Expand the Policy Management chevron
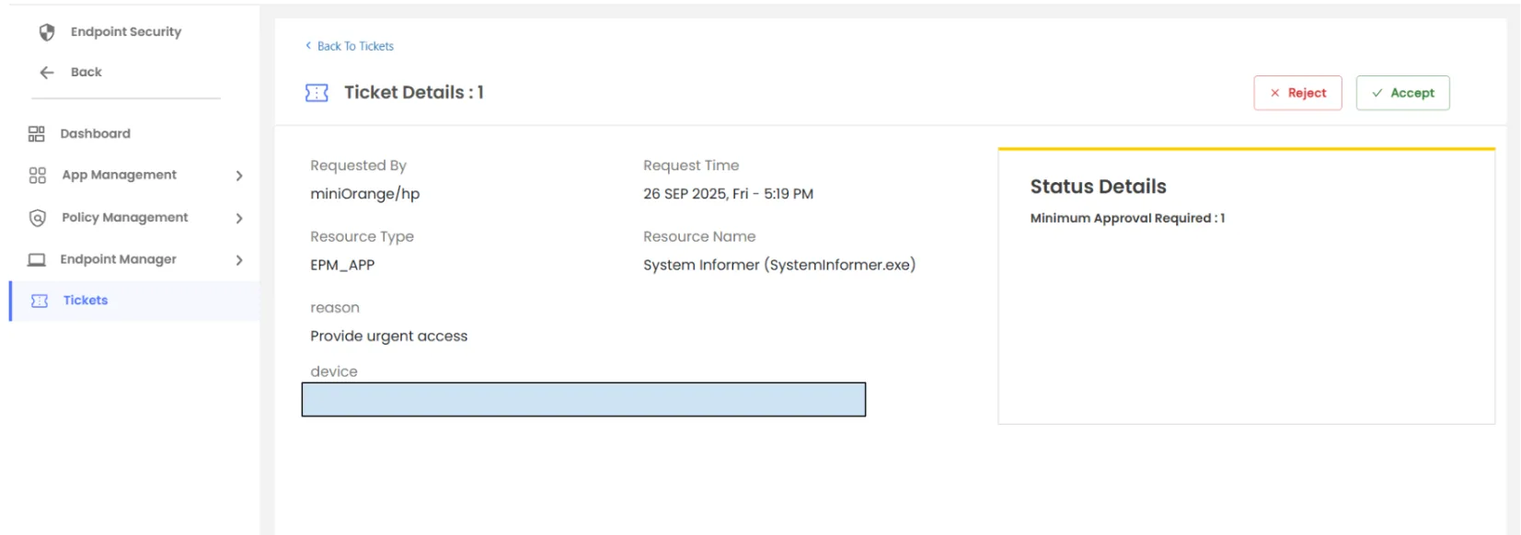The image size is (1521, 535). (x=239, y=218)
